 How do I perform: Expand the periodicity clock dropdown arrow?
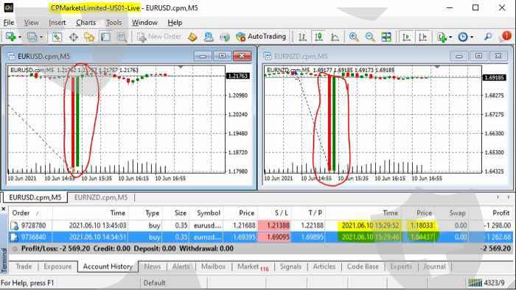click(x=472, y=37)
